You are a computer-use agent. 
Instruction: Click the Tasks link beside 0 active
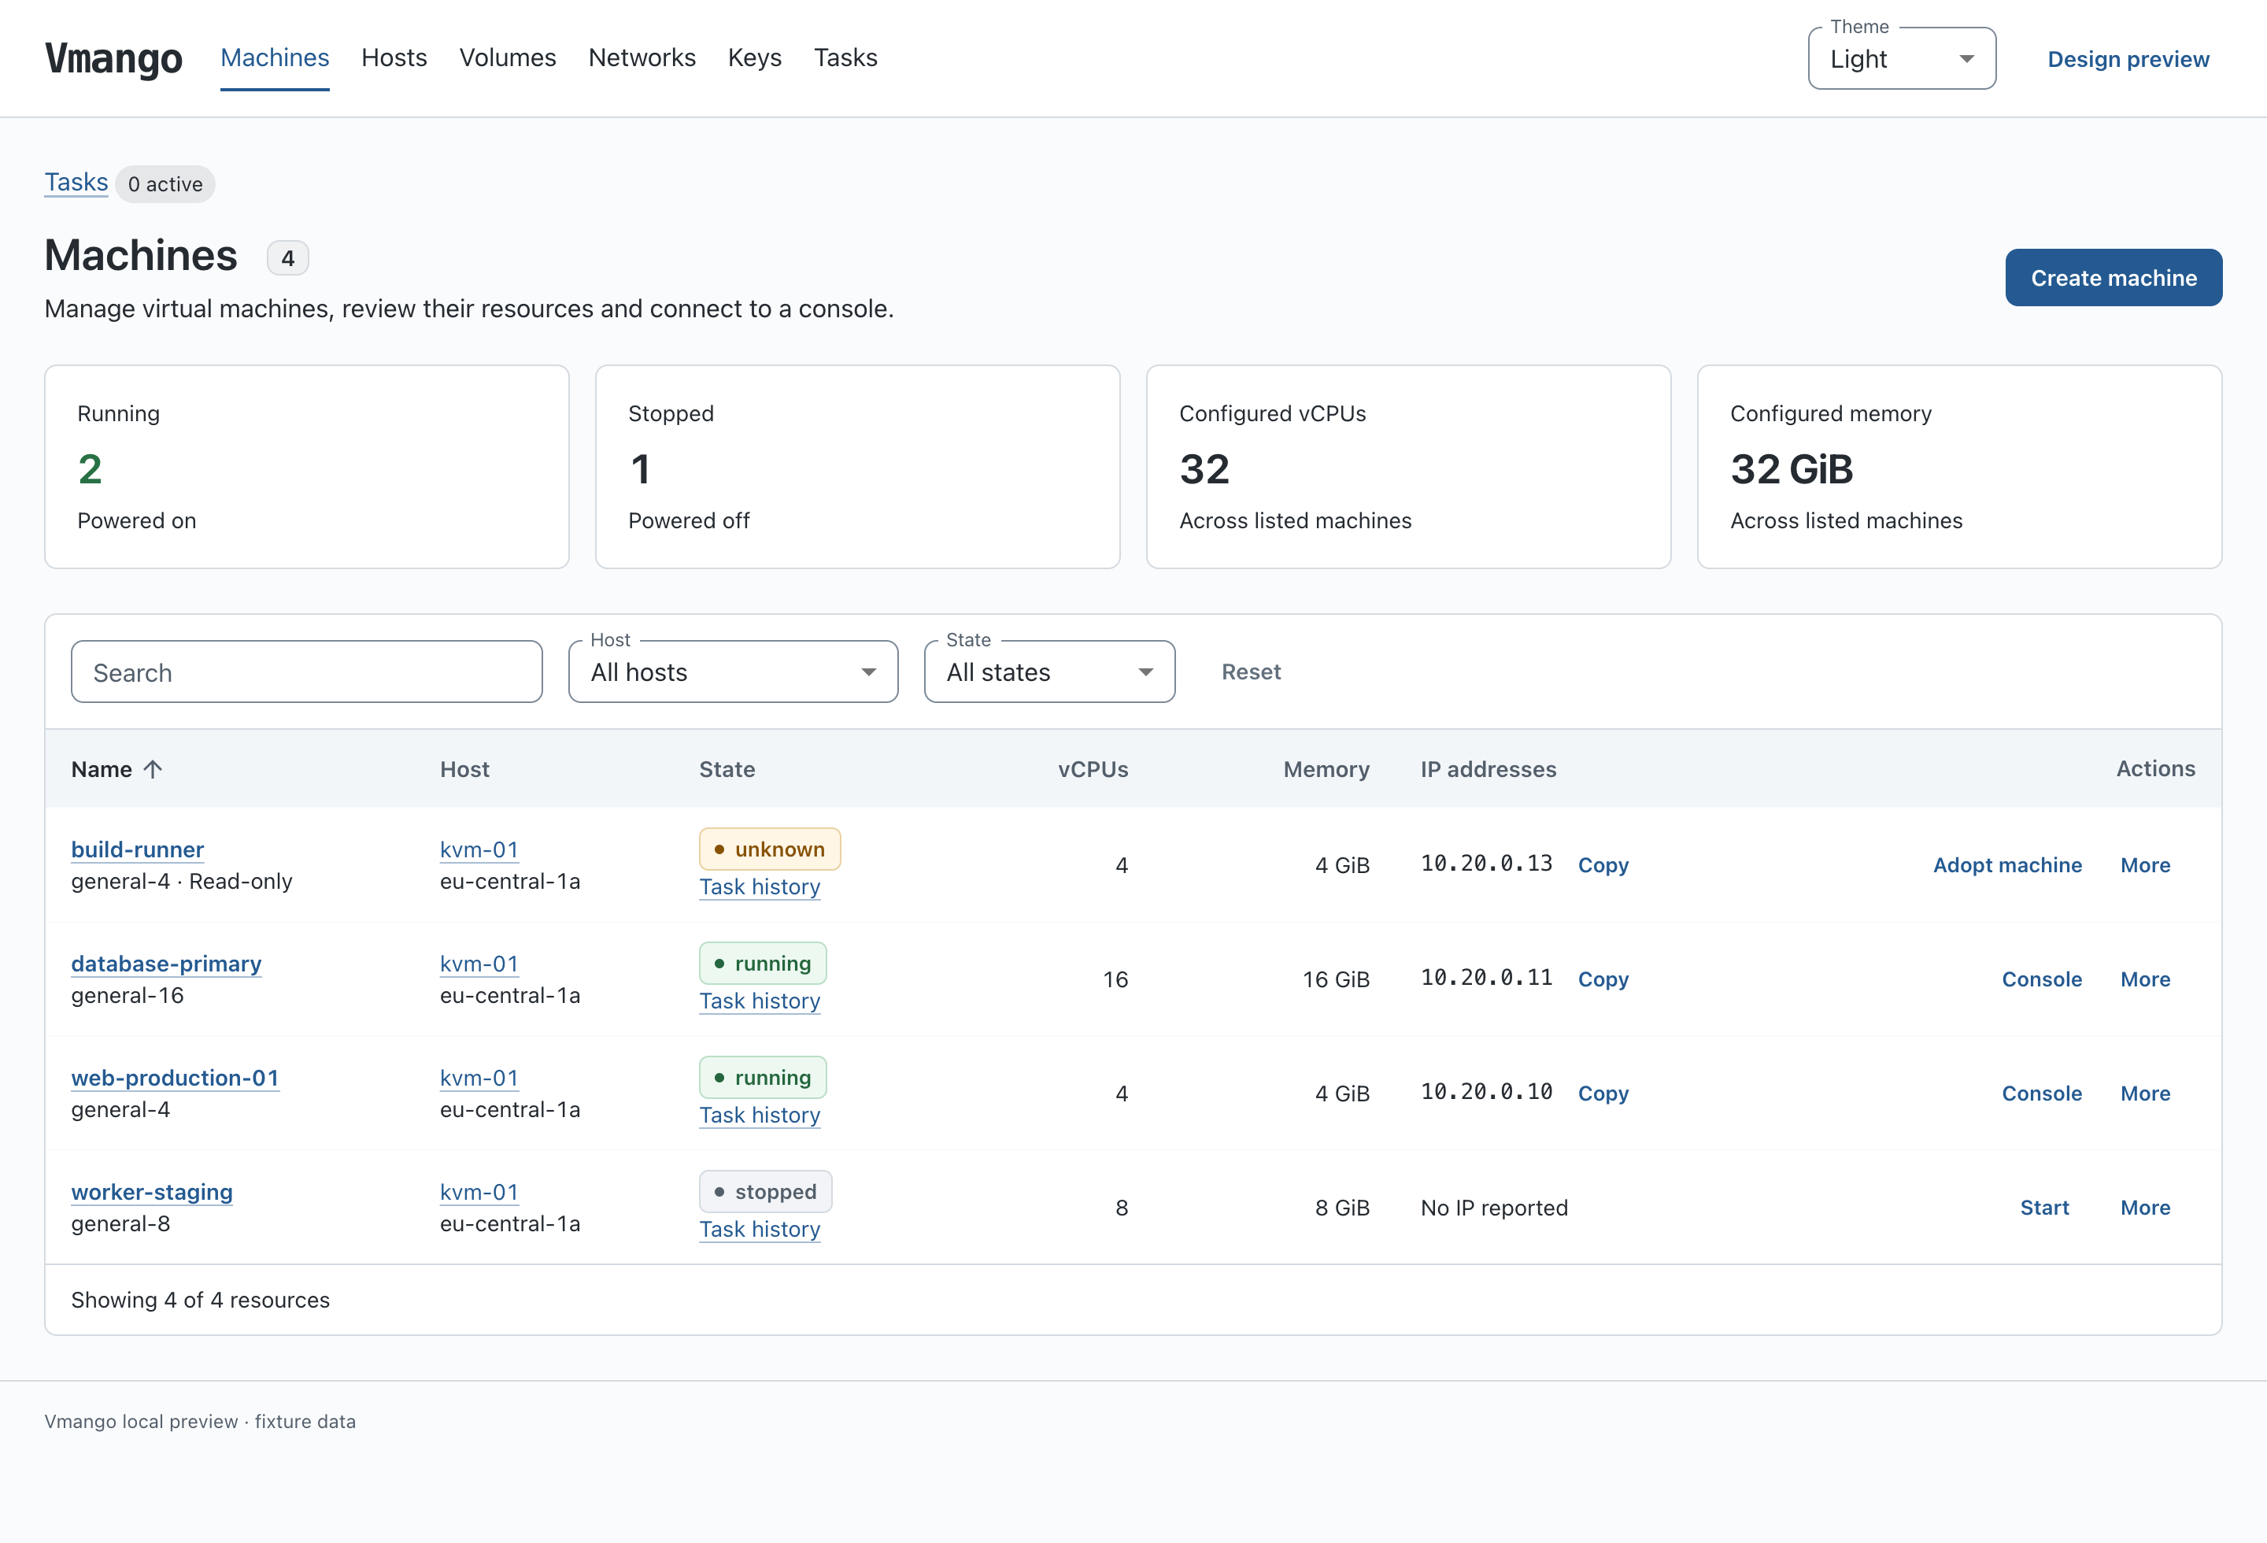point(76,183)
